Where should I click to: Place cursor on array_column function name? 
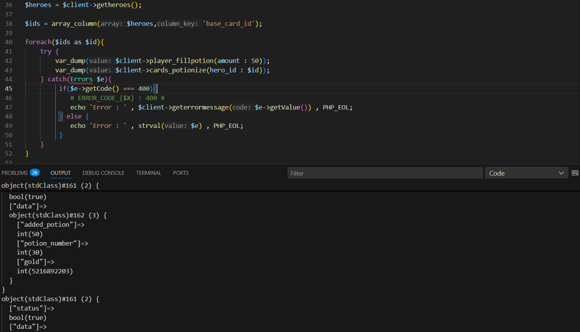pos(74,24)
